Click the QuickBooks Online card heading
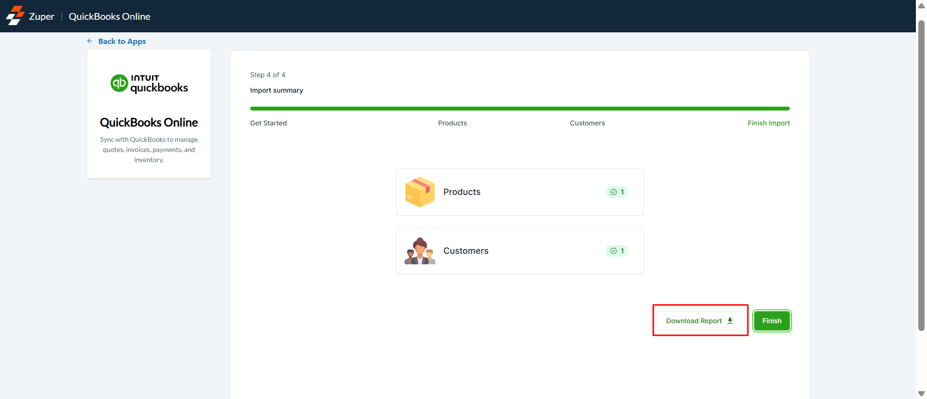The width and height of the screenshot is (927, 399). [x=149, y=123]
